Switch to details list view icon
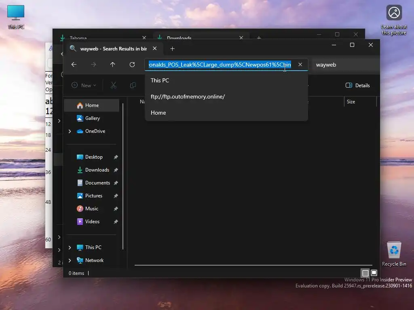The width and height of the screenshot is (414, 310). tap(365, 273)
